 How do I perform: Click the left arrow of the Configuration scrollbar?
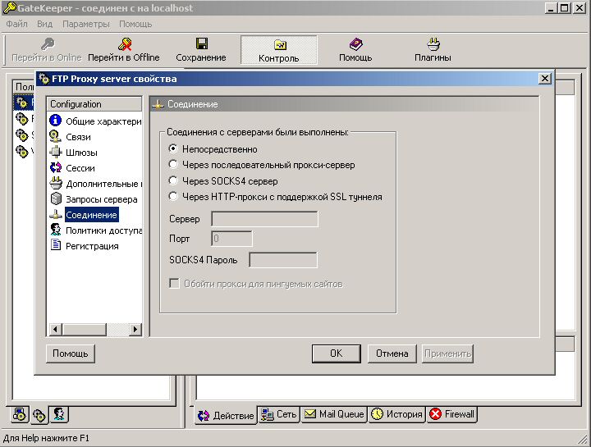tap(55, 329)
